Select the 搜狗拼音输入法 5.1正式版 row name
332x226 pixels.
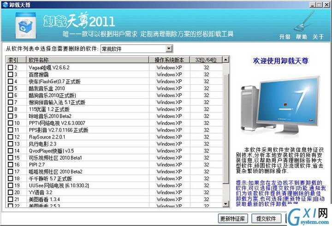coord(57,102)
